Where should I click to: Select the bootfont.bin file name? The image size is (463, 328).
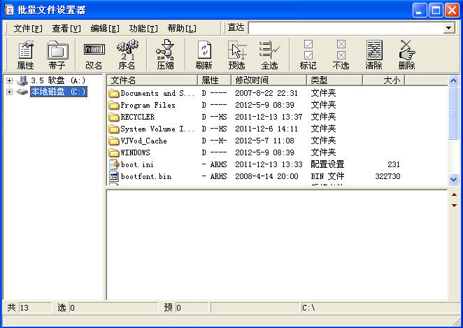pos(146,176)
